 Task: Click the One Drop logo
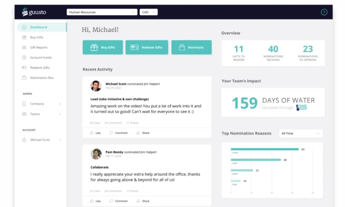[x=301, y=108]
